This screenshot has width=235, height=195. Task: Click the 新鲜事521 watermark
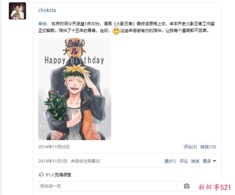(x=214, y=187)
